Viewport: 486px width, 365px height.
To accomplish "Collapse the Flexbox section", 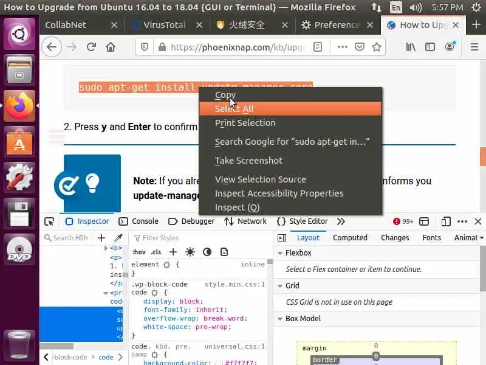I will 280,253.
